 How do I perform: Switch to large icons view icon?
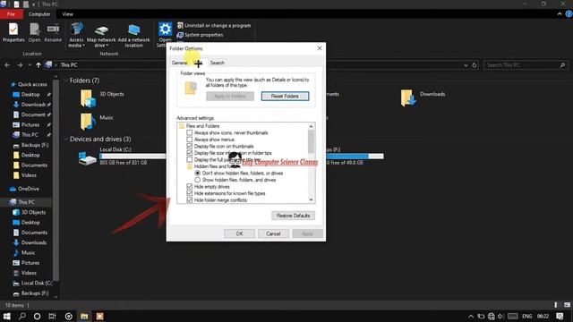pos(567,305)
